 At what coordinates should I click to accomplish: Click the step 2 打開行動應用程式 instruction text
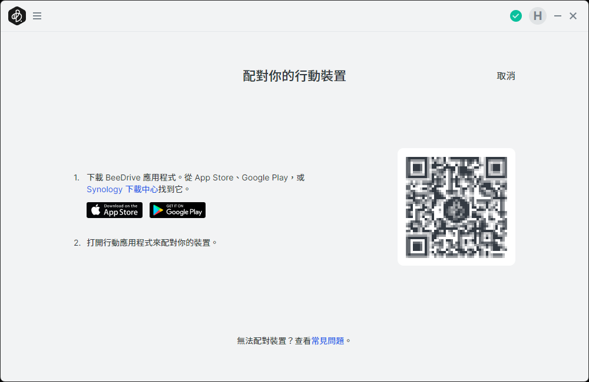[x=152, y=243]
